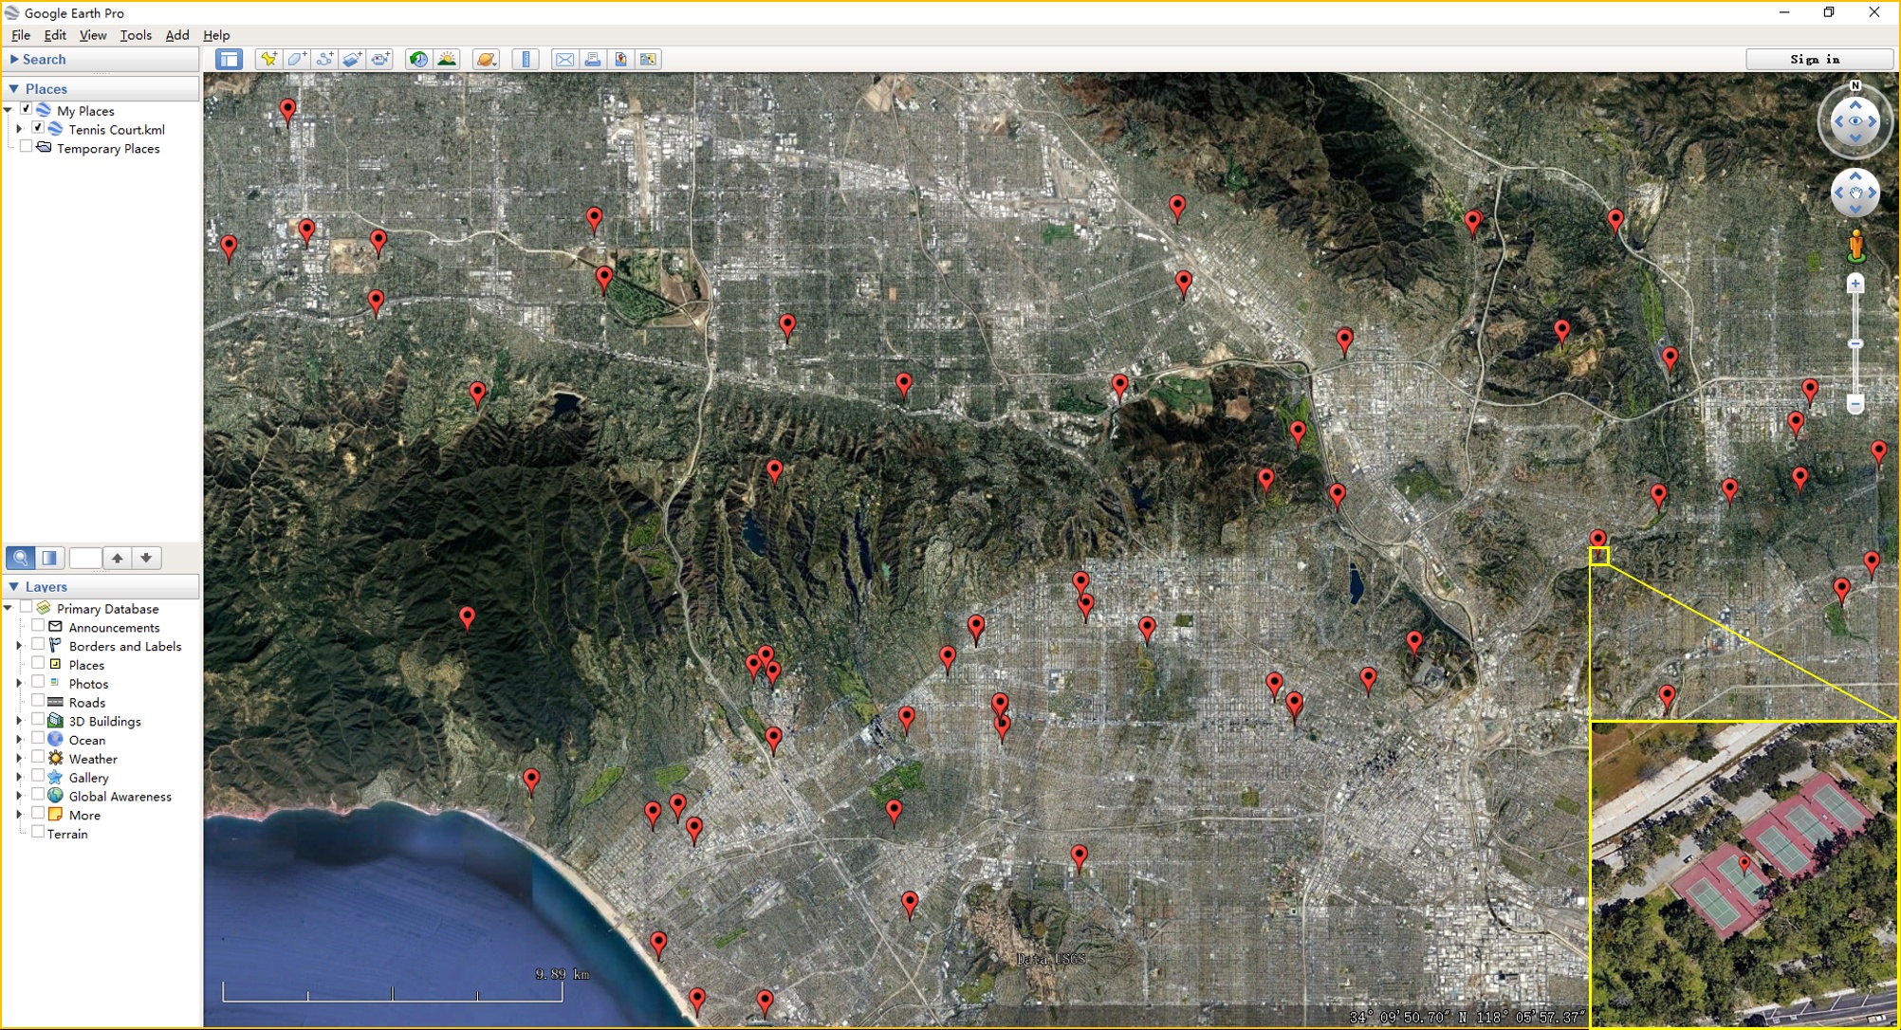Open the Help menu

(x=216, y=35)
